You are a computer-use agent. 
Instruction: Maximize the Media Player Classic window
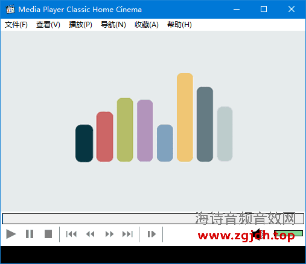[x=264, y=9]
